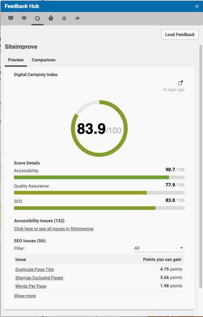Click the '4.75 points' value
The height and width of the screenshot is (317, 203).
pos(171,269)
